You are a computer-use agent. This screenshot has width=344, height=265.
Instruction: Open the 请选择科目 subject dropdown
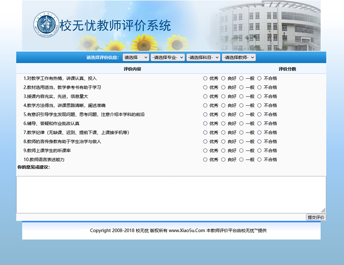pos(203,57)
